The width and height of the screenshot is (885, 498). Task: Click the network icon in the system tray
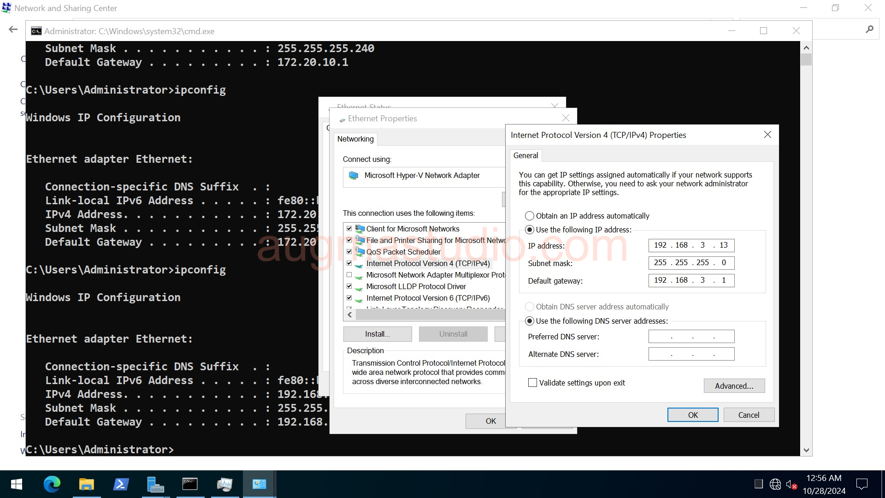[x=775, y=484]
